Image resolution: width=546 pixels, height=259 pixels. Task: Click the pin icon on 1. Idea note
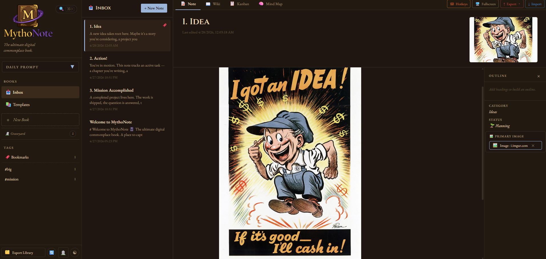165,25
